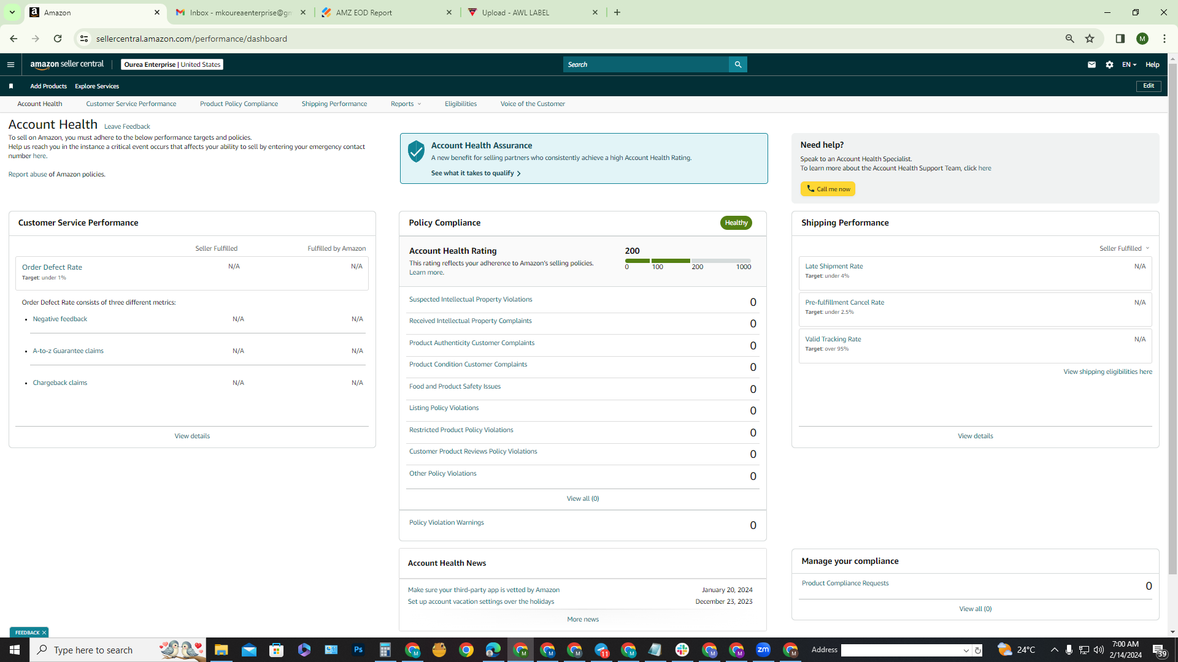Open the EN language dropdown
The width and height of the screenshot is (1178, 662).
[1129, 64]
